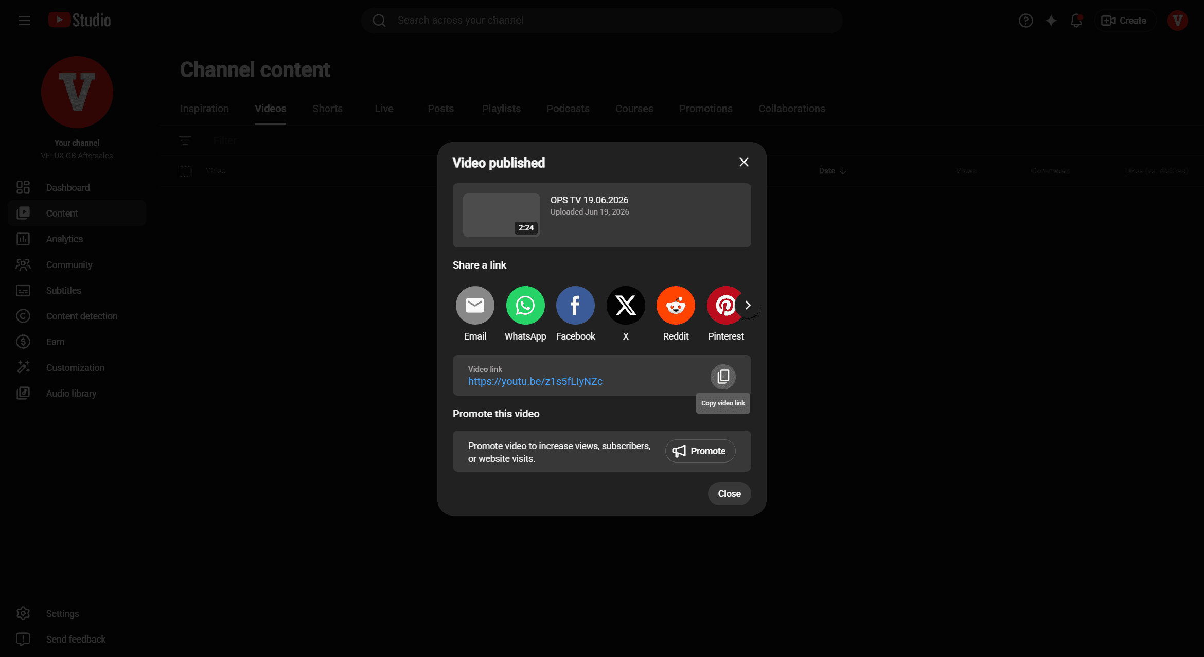Viewport: 1204px width, 657px height.
Task: Open Earn in the sidebar
Action: (77, 342)
